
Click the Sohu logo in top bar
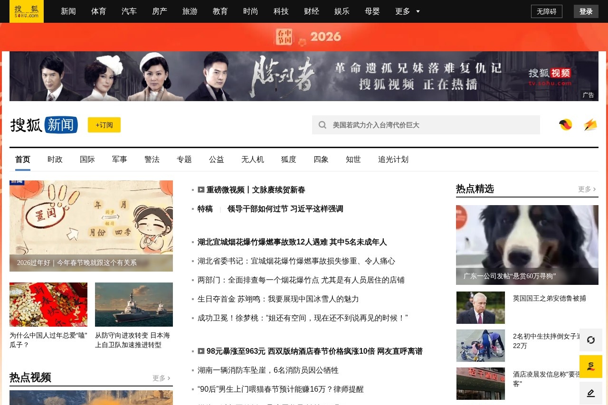27,11
